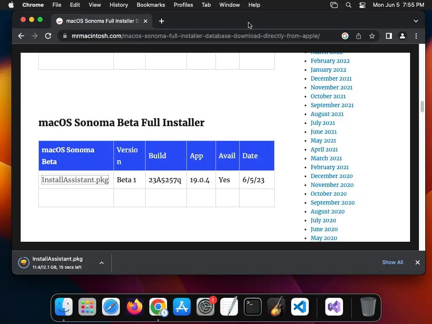Expand InstallAssistant.pkg download options chevron
432x324 pixels.
(x=102, y=263)
